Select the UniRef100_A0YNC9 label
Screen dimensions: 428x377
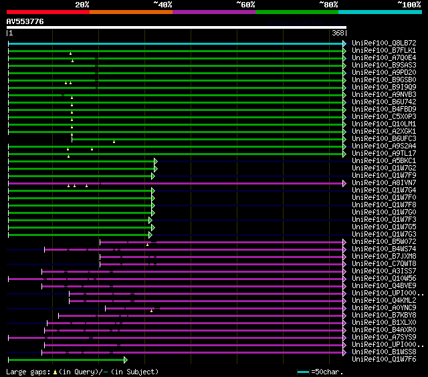click(384, 308)
